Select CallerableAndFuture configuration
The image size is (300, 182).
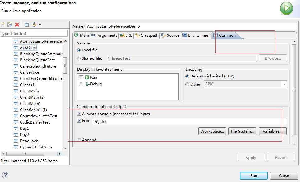click(38, 66)
